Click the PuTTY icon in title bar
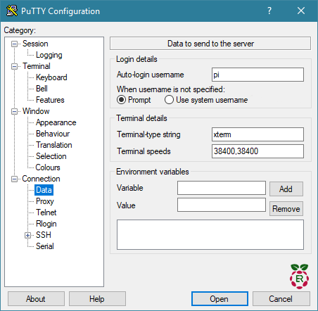Image resolution: width=318 pixels, height=311 pixels. tap(12, 11)
